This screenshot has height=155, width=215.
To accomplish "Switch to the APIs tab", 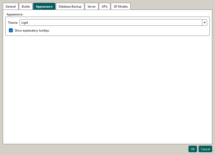I will click(104, 6).
